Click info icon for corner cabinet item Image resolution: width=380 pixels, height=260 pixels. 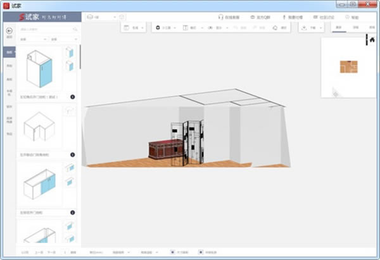pyautogui.click(x=72, y=154)
